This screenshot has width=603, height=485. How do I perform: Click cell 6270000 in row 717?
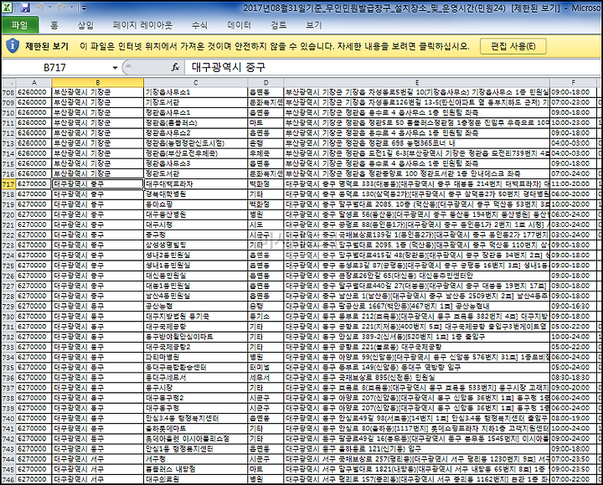click(x=33, y=184)
